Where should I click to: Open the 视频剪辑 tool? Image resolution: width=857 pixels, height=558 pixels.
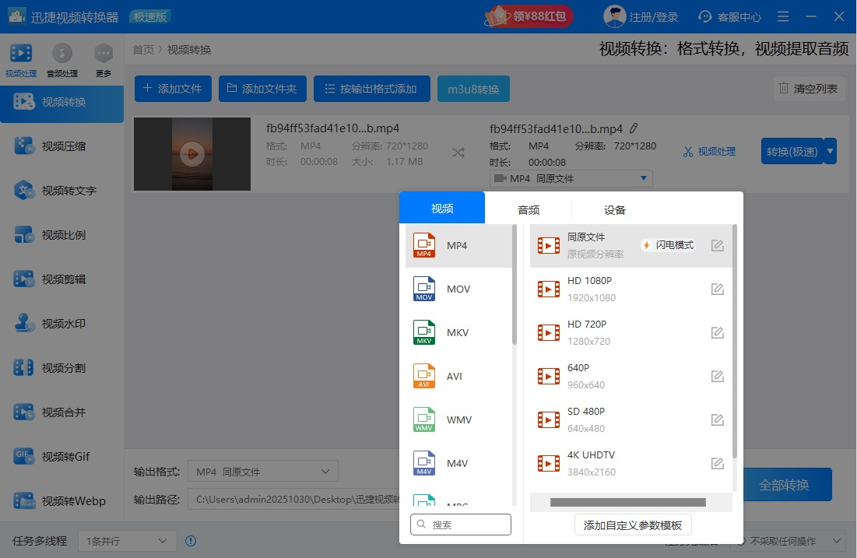point(62,279)
